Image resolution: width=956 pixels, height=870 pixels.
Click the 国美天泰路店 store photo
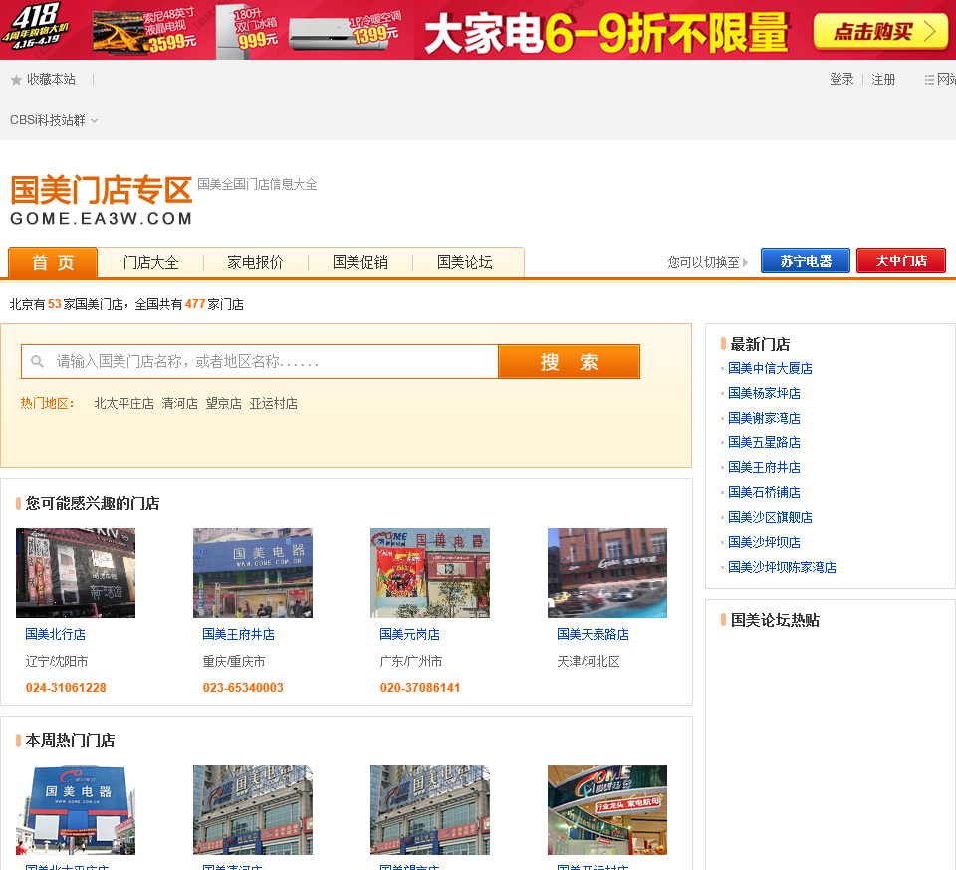tap(607, 573)
